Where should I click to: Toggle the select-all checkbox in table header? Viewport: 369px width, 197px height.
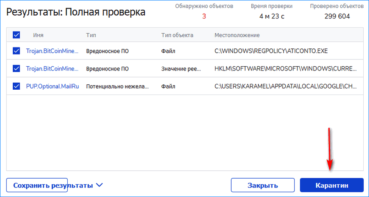[16, 35]
